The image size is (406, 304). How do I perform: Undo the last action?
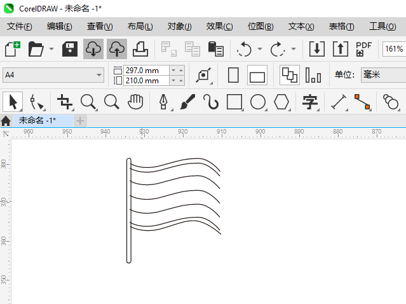point(244,49)
